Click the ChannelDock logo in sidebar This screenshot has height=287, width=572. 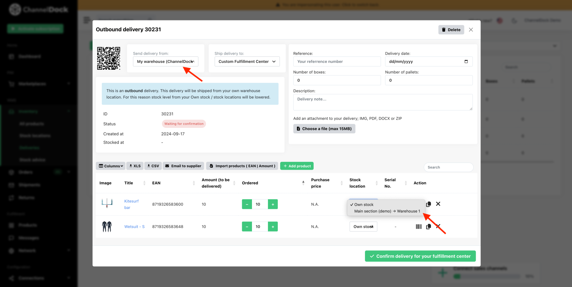click(38, 10)
